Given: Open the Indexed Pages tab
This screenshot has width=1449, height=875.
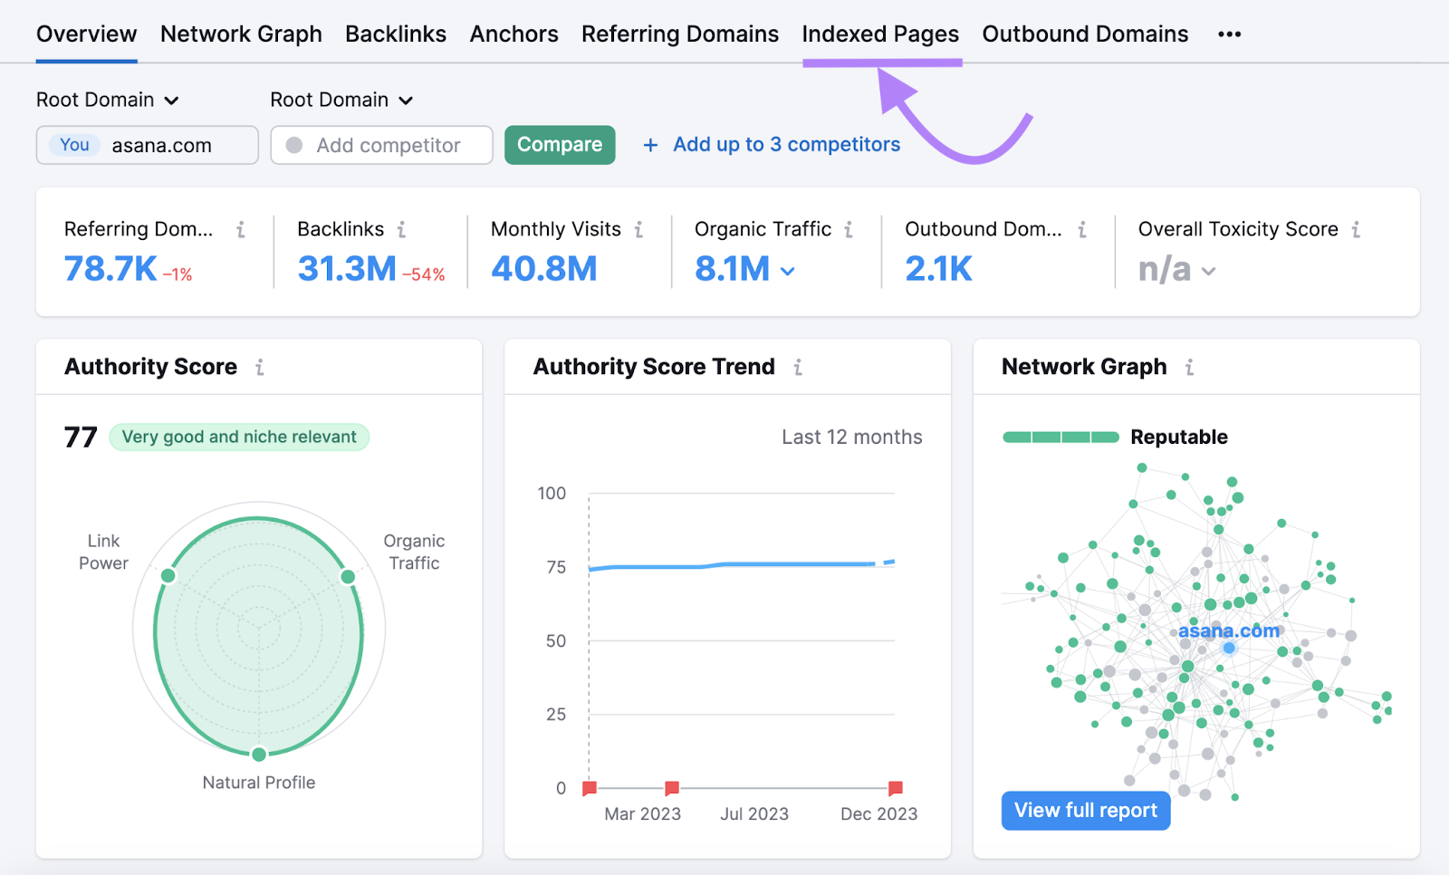Looking at the screenshot, I should click(x=880, y=34).
